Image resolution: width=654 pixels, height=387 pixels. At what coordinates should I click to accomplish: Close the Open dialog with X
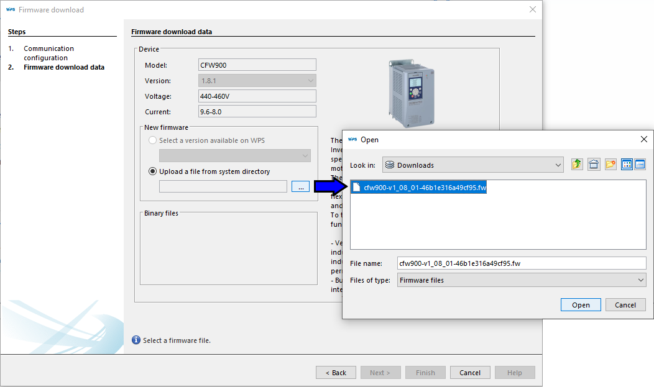(644, 140)
